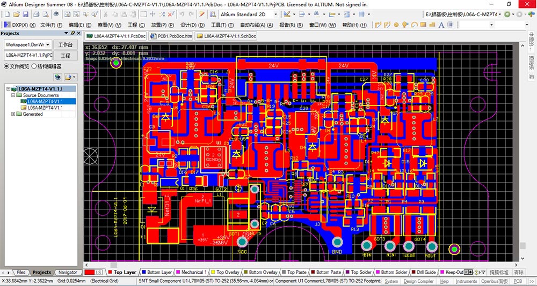The width and height of the screenshot is (537, 286).
Task: Open the 自动布线(A) menu
Action: coord(257,25)
